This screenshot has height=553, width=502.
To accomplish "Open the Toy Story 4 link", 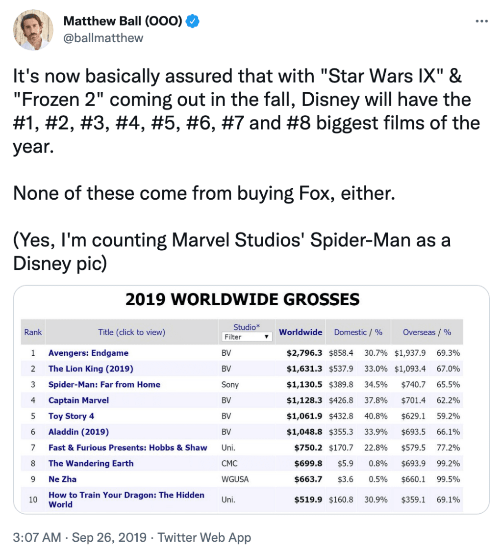I will point(71,416).
